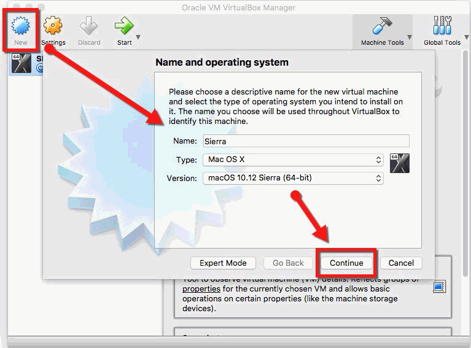
Task: Expand the Machine Tools dropdown arrow
Action: [x=409, y=37]
